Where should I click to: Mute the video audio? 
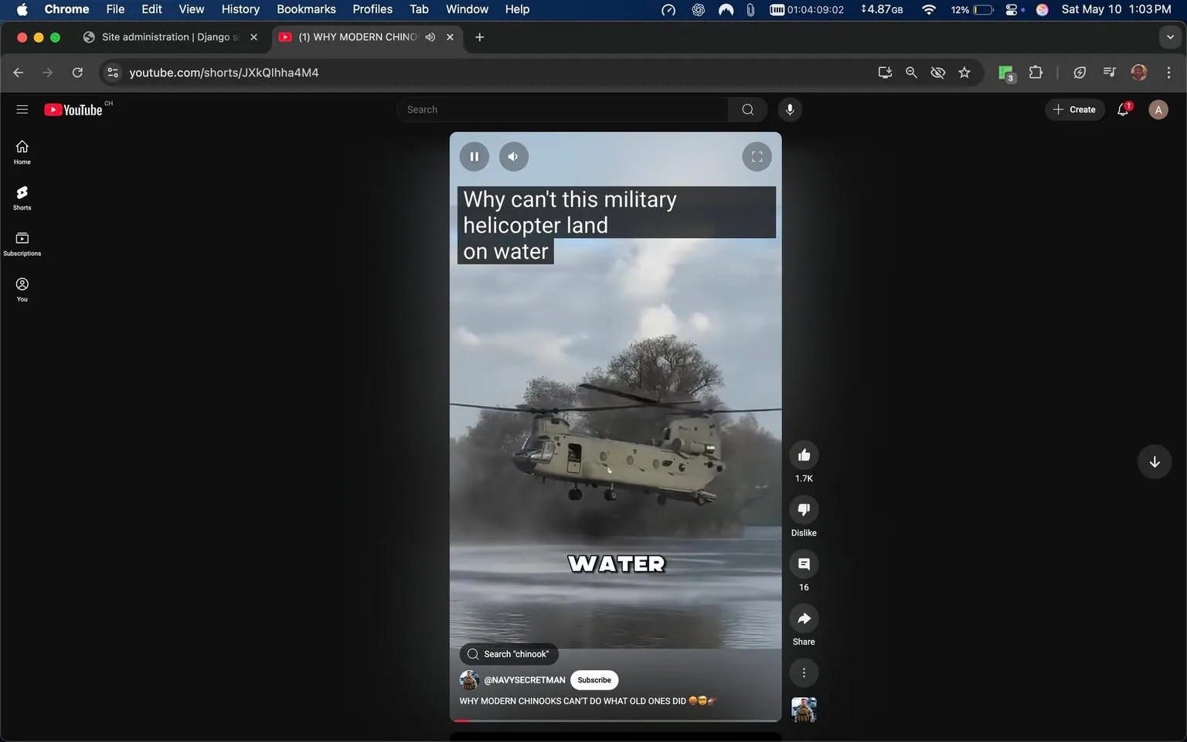[513, 156]
